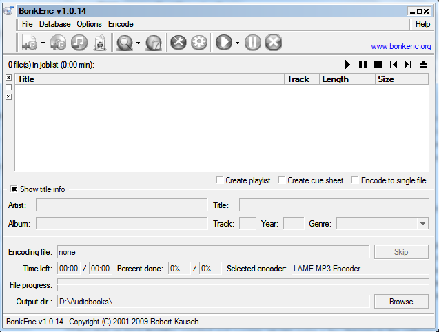Enable the Create cue sheet checkbox

click(282, 180)
